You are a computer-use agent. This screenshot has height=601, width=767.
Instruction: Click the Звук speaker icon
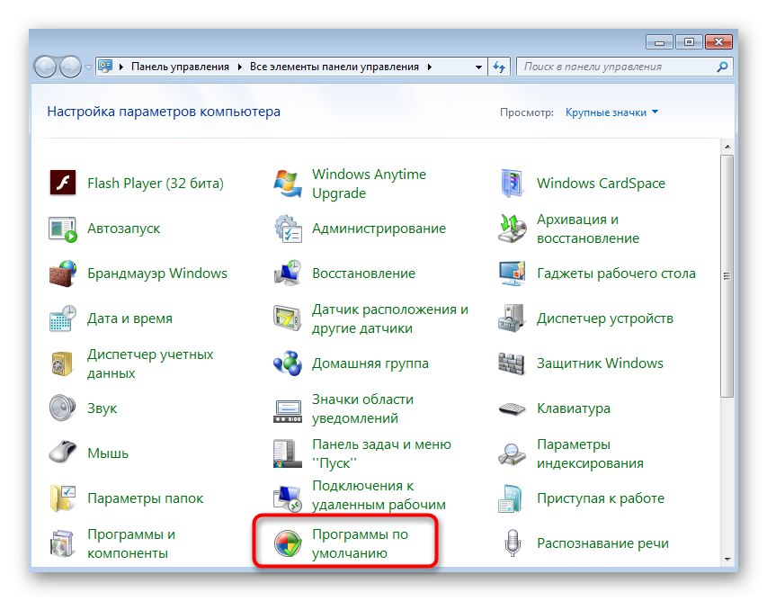click(x=62, y=408)
